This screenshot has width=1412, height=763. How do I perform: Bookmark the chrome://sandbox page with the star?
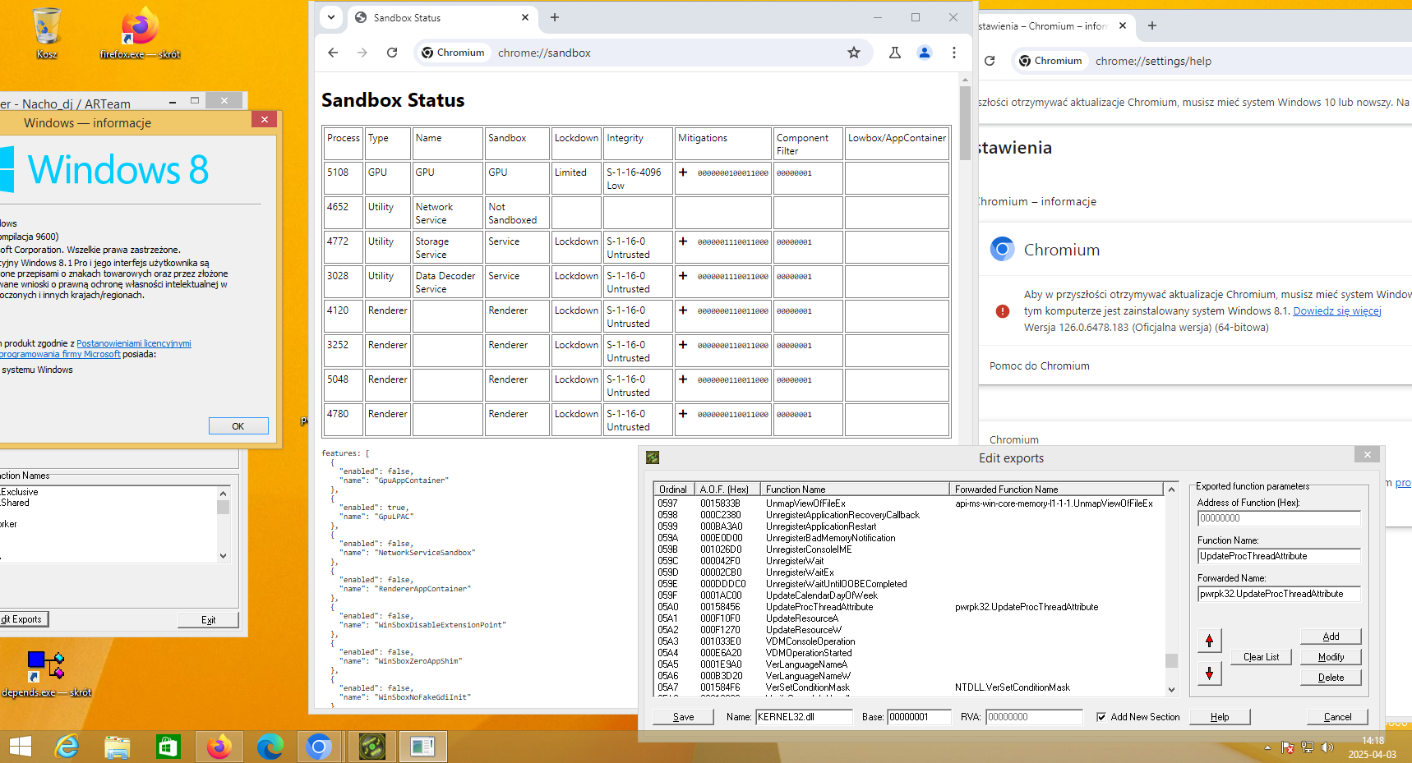tap(854, 53)
